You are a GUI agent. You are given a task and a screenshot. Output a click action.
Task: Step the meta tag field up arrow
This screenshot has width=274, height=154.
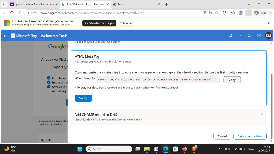220,78
